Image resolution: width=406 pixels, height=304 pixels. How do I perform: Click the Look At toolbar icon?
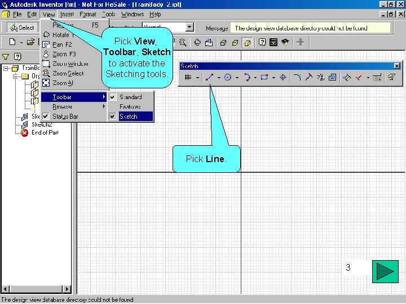(209, 42)
